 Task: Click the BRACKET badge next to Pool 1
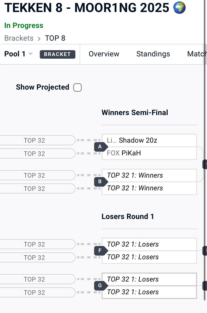point(57,54)
